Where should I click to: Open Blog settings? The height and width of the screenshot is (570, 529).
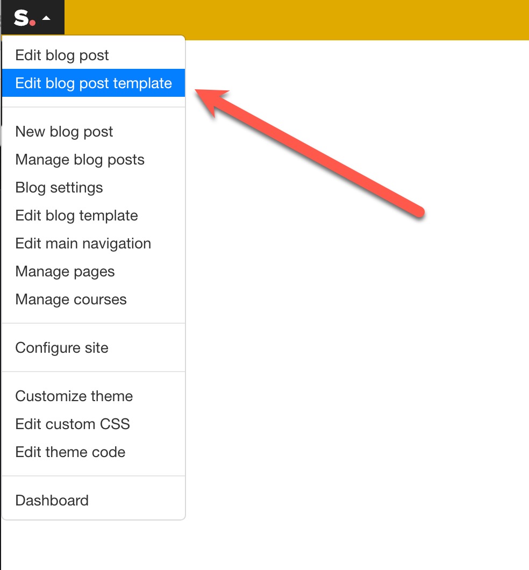click(x=59, y=187)
